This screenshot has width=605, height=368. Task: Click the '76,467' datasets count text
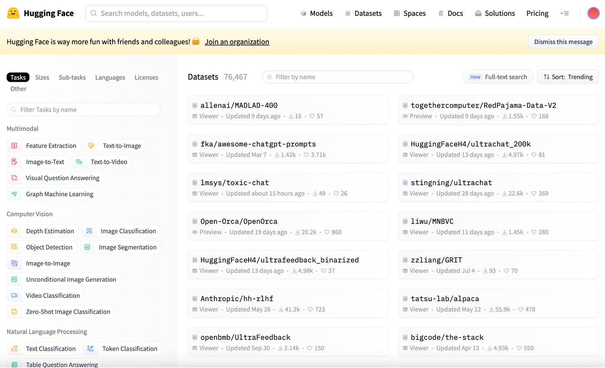point(236,77)
